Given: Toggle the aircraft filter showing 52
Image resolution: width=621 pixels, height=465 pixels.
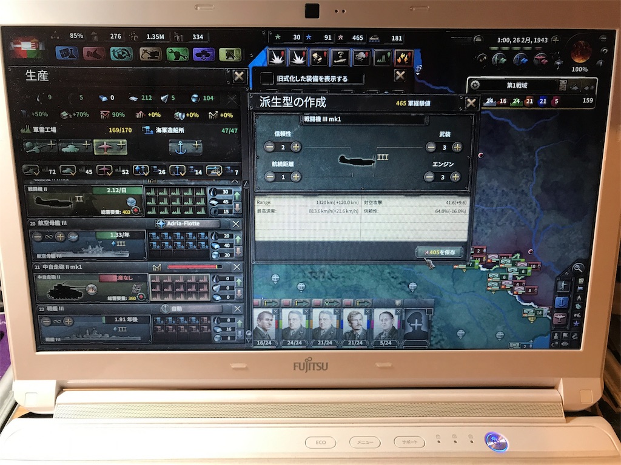Looking at the screenshot, I should tap(104, 170).
